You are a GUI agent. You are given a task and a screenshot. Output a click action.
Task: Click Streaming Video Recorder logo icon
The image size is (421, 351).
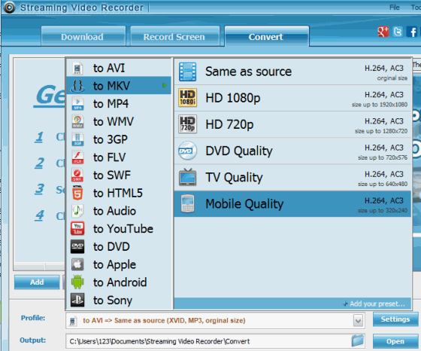(x=9, y=8)
